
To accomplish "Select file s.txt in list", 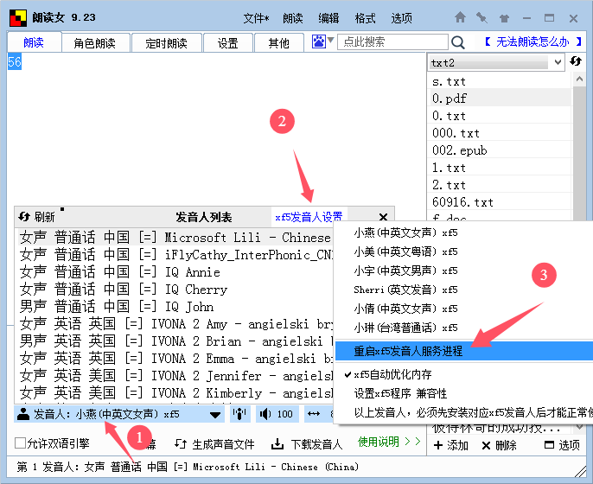I will [x=501, y=81].
